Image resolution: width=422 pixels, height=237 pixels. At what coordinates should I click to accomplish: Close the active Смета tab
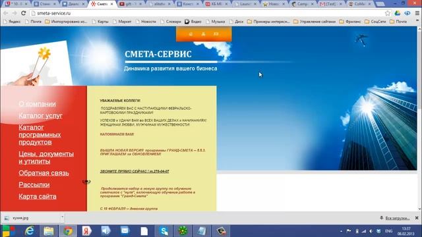111,4
